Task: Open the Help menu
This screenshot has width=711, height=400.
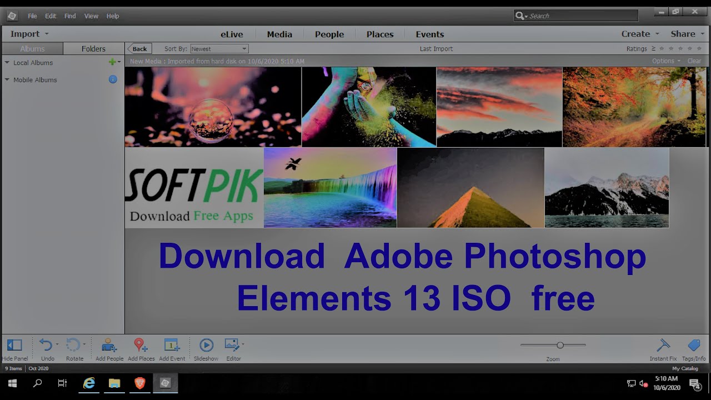Action: [113, 16]
